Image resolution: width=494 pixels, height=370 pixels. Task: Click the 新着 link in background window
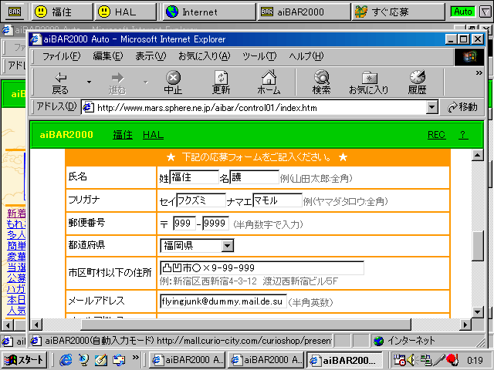point(16,214)
